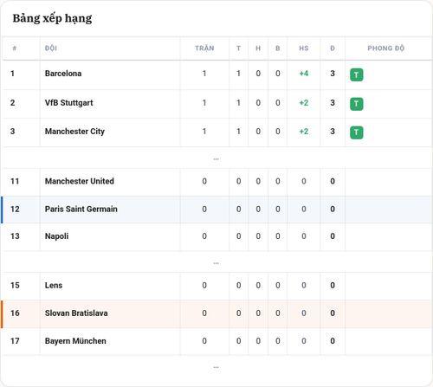Image resolution: width=433 pixels, height=387 pixels.
Task: Select the Manchester City row
Action: click(216, 132)
